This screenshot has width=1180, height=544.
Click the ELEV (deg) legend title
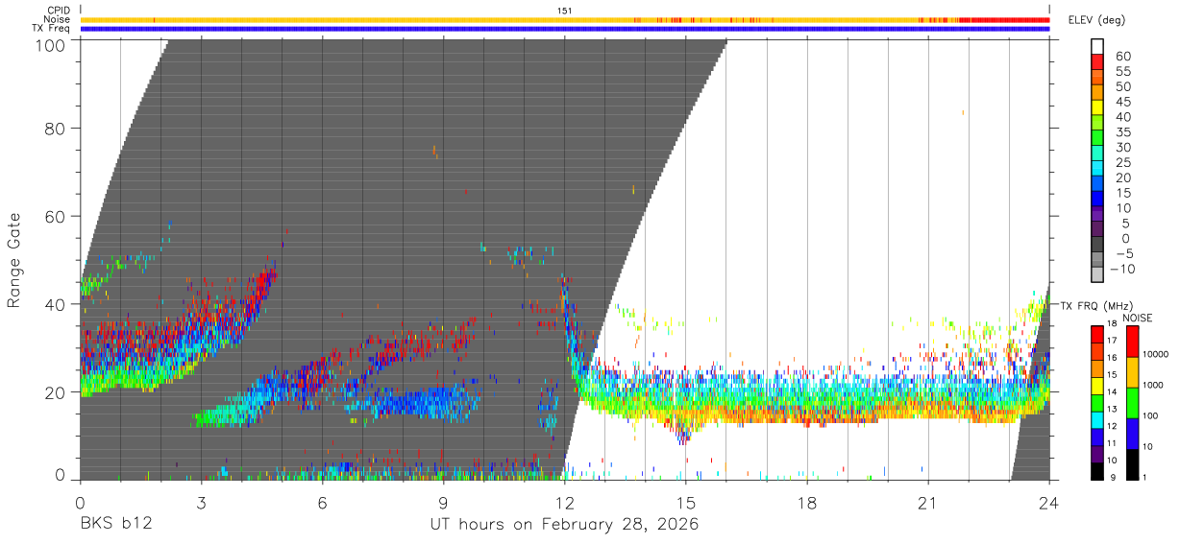pyautogui.click(x=1096, y=20)
